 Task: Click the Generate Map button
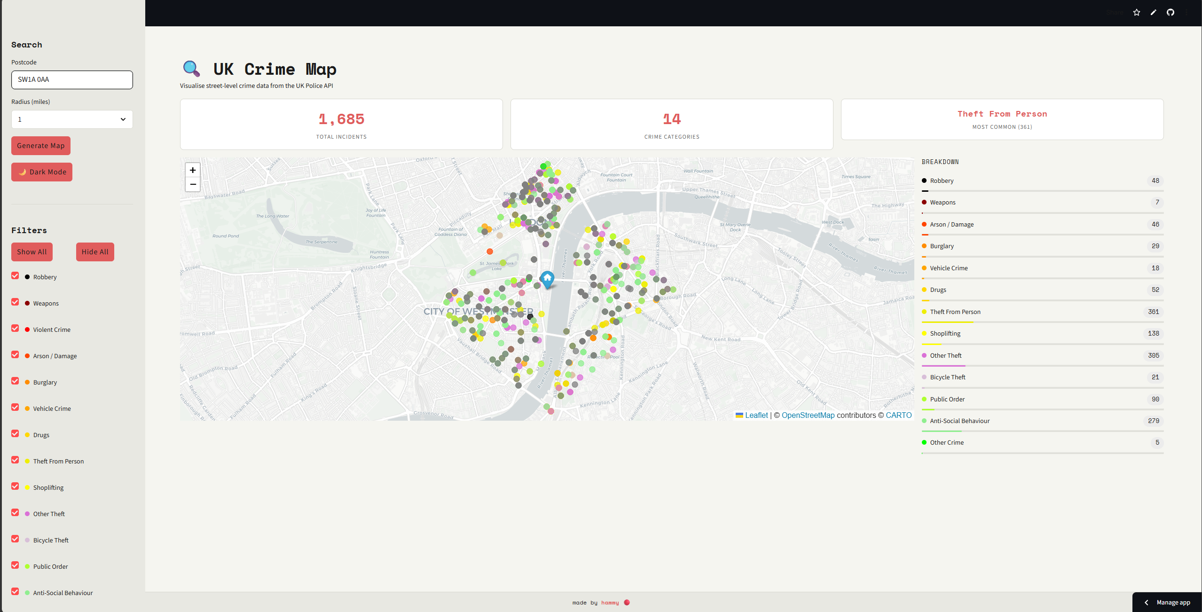click(41, 146)
